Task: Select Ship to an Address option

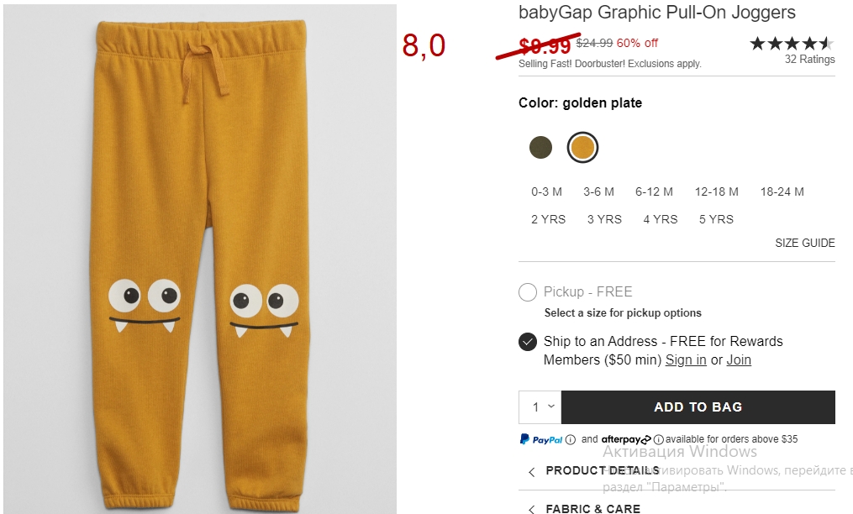Action: pos(528,342)
